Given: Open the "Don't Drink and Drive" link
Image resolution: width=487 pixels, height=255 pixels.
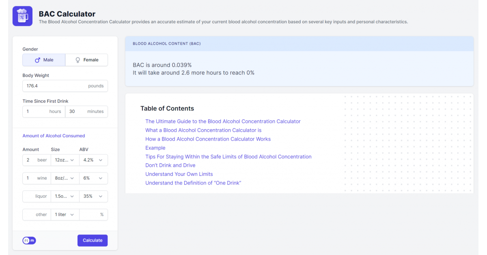Looking at the screenshot, I should click(x=170, y=166).
